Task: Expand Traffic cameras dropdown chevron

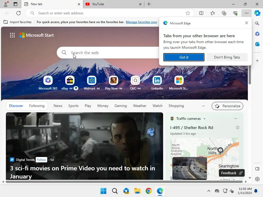Action: [204, 119]
